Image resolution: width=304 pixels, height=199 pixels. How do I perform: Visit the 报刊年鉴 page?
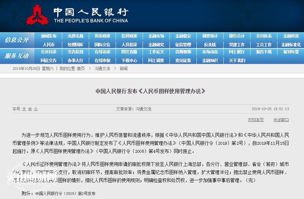(x=291, y=52)
